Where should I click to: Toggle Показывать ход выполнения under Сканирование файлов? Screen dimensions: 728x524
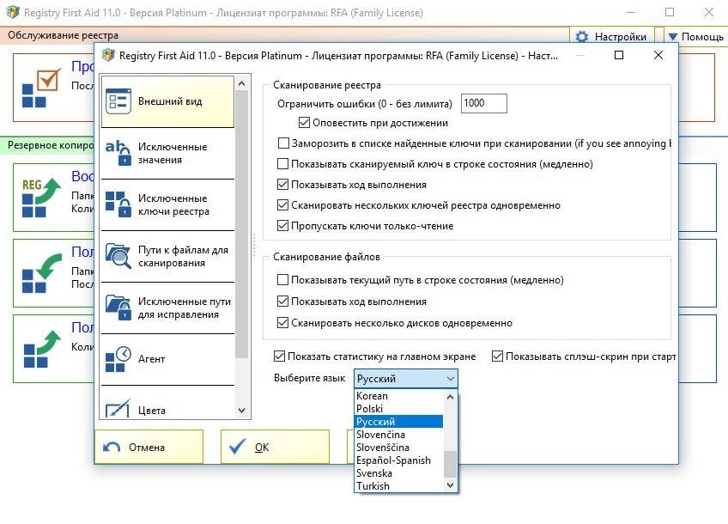point(282,301)
